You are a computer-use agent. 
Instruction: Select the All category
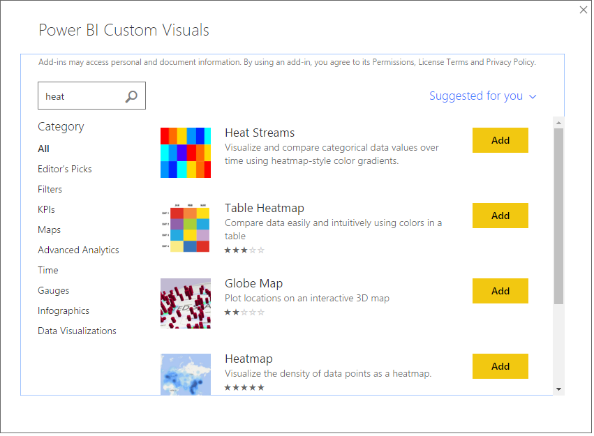(43, 149)
